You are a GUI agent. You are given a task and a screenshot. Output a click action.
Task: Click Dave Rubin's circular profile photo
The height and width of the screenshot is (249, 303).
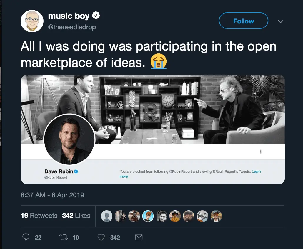[69, 139]
